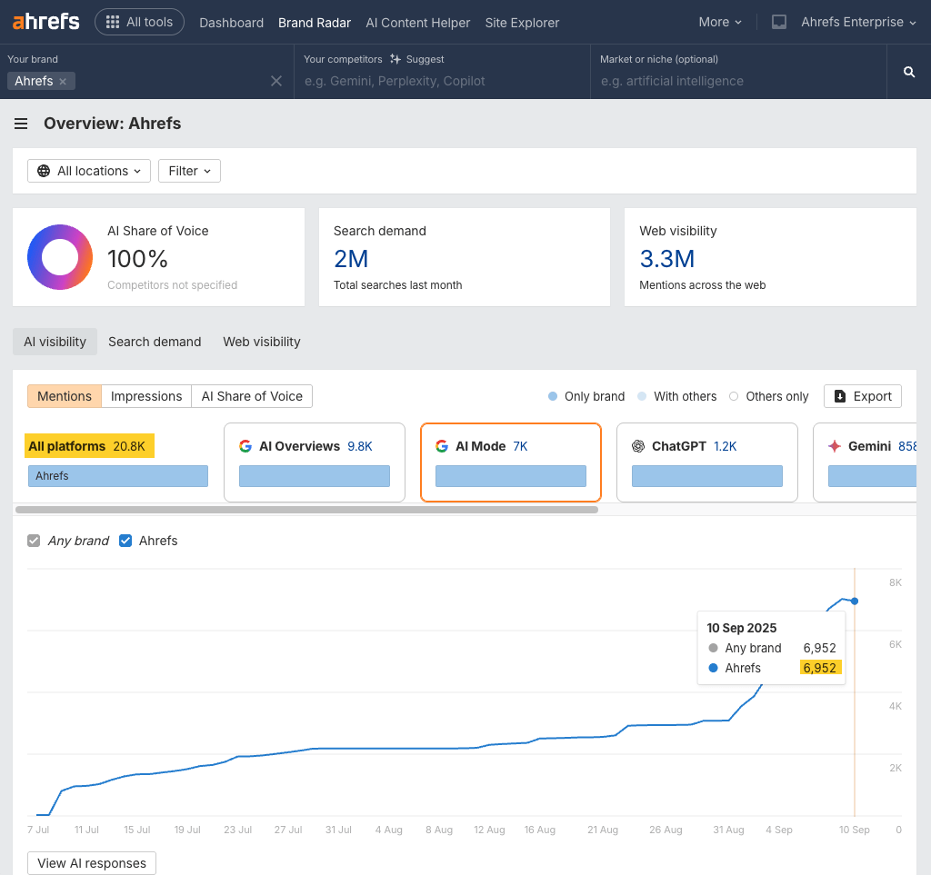Toggle the Any brand checkbox
The image size is (931, 875).
(x=34, y=540)
